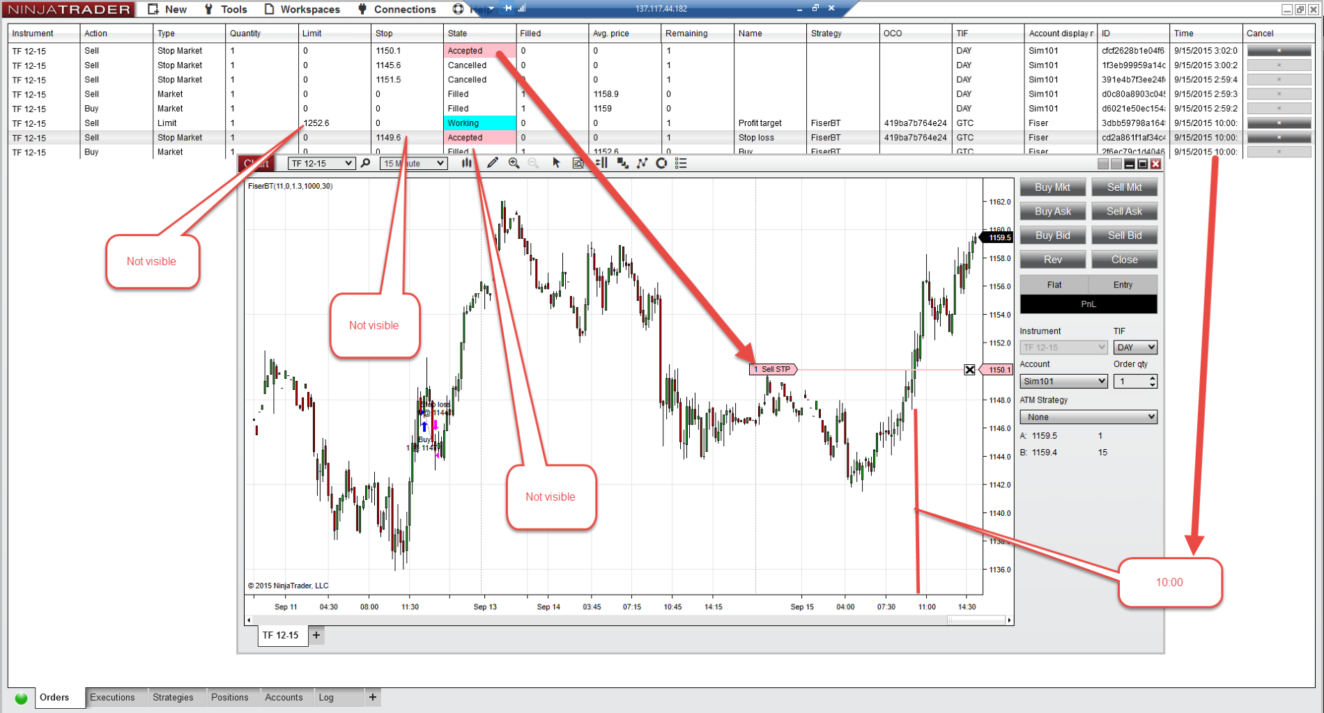Screen dimensions: 1324x713
Task: Open the Tools menu
Action: click(226, 9)
